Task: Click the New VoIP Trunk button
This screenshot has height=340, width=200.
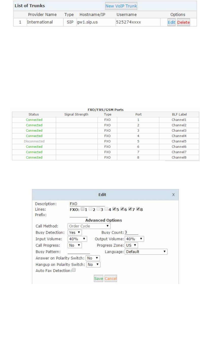Action: tap(121, 6)
